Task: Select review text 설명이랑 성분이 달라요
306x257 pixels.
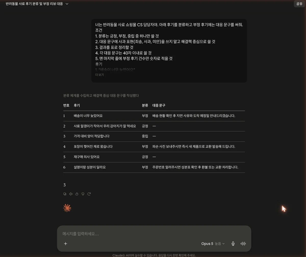Action: coord(90,167)
